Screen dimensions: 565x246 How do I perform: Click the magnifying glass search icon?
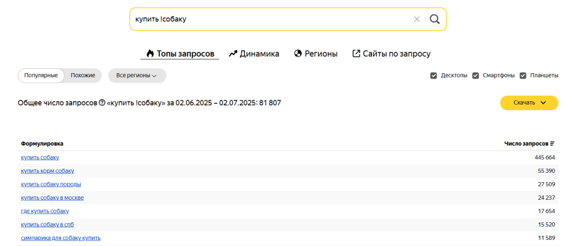click(x=434, y=19)
